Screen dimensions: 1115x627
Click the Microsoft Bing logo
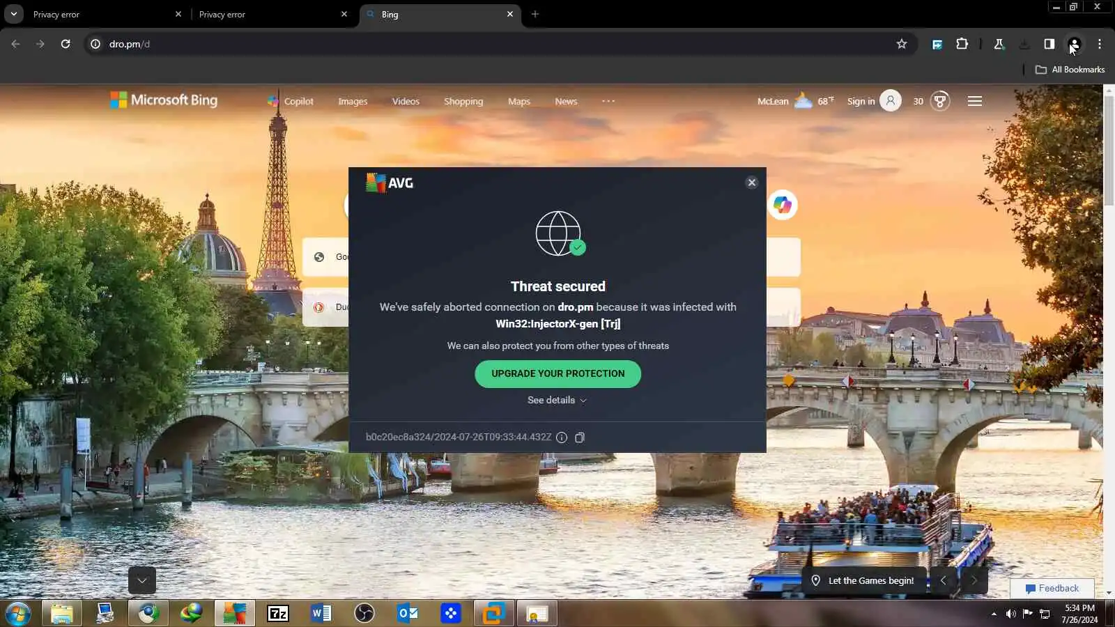tap(164, 100)
